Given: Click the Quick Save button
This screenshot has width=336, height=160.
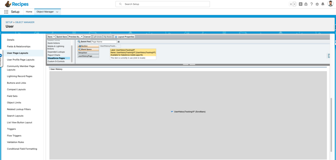Looking at the screenshot, I should coord(62,37).
